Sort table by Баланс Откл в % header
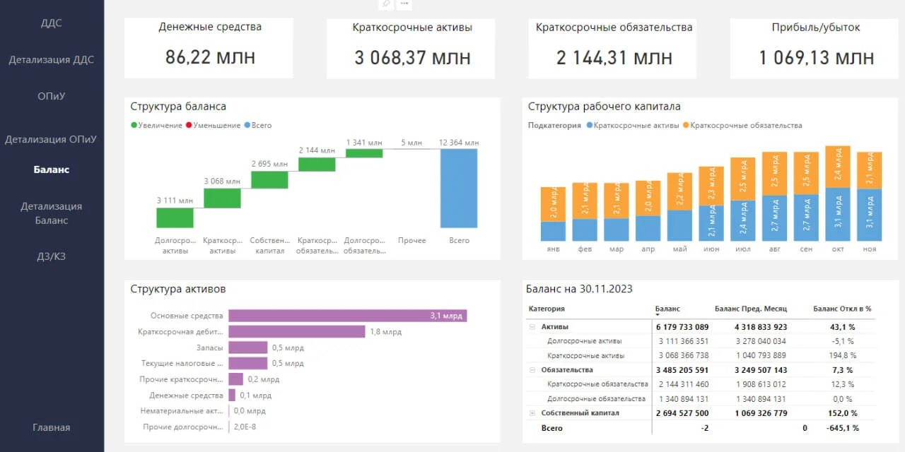 [841, 309]
